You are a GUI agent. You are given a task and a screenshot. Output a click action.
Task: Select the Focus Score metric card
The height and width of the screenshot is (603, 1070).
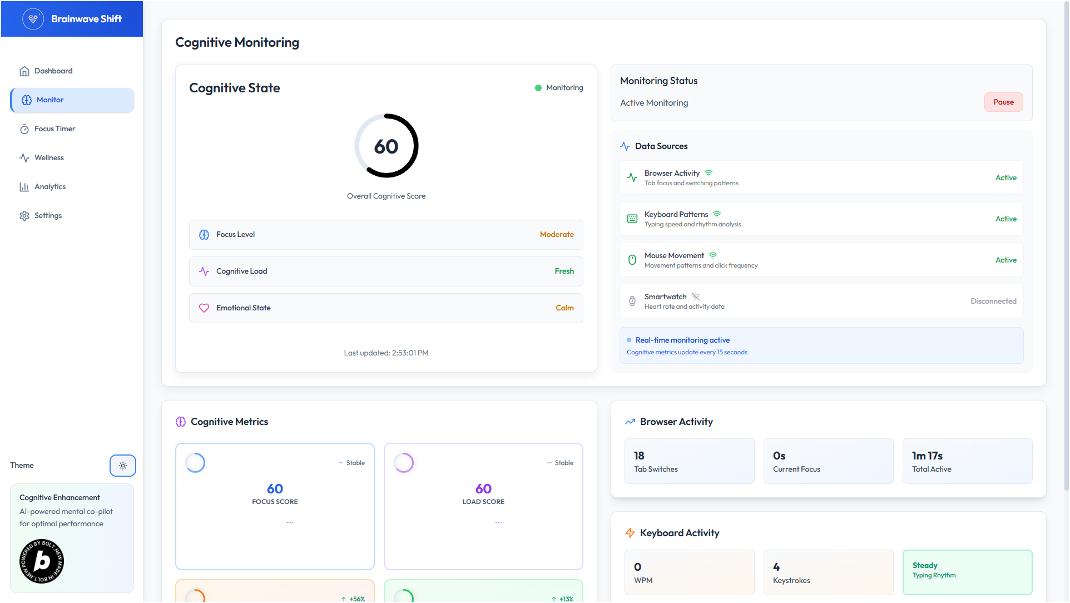(x=275, y=506)
